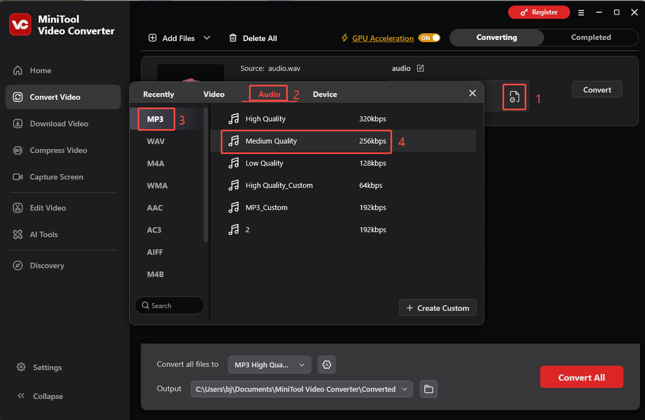Click the music note icon of High Quality
The image size is (645, 420).
[x=233, y=119]
